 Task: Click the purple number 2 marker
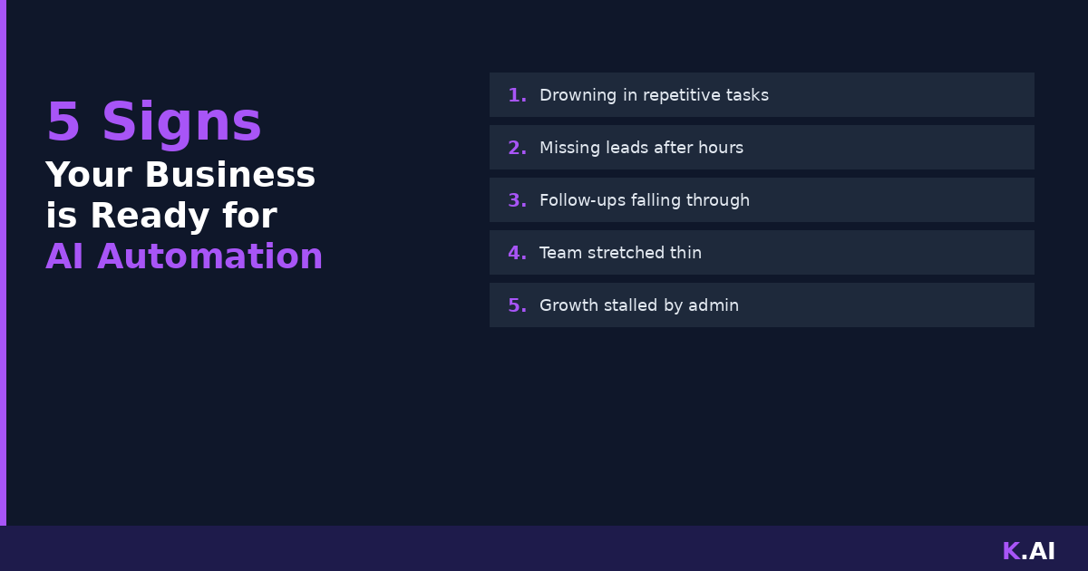517,148
